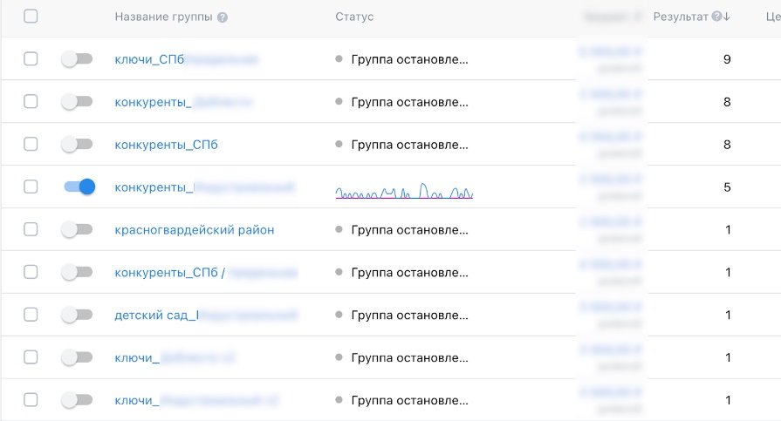Open the activity sparkline chart for the enabled group
The height and width of the screenshot is (421, 781).
click(404, 192)
